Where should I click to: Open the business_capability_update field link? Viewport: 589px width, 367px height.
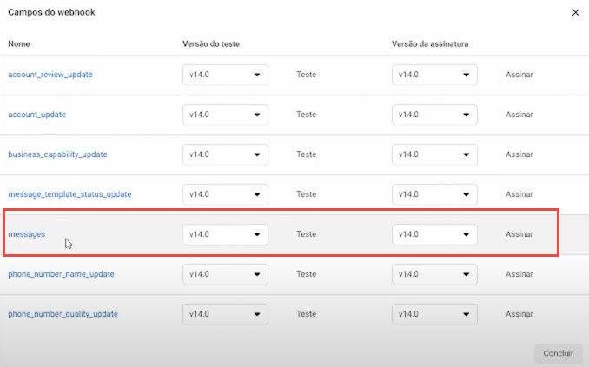[x=57, y=154]
